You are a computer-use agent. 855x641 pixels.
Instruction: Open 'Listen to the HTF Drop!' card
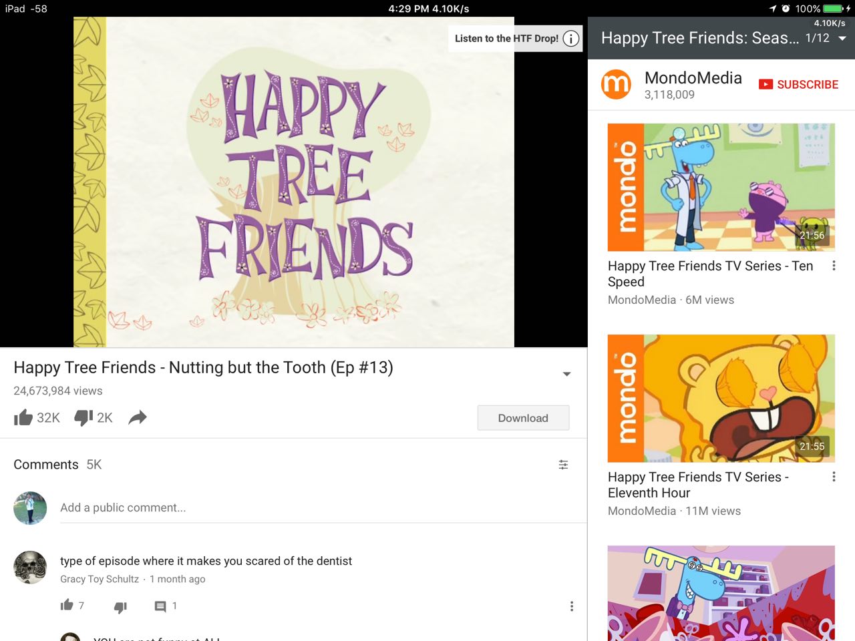click(514, 39)
